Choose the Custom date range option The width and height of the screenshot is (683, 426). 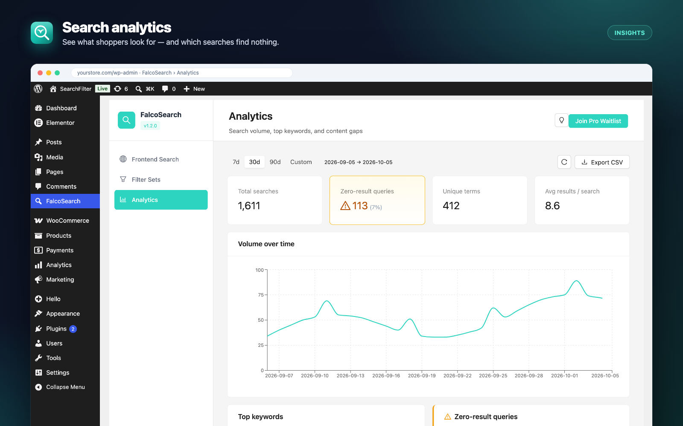tap(301, 162)
